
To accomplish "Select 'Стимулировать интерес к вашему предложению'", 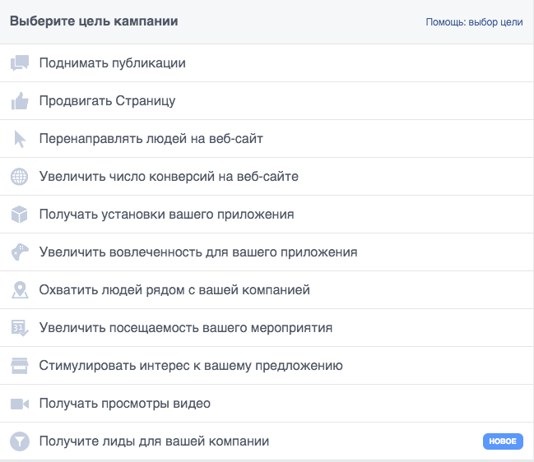I will tap(267, 365).
